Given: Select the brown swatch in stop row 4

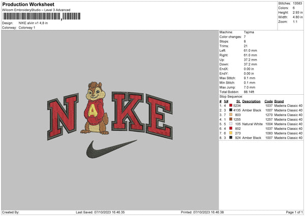Looking at the screenshot, I should [231, 119].
